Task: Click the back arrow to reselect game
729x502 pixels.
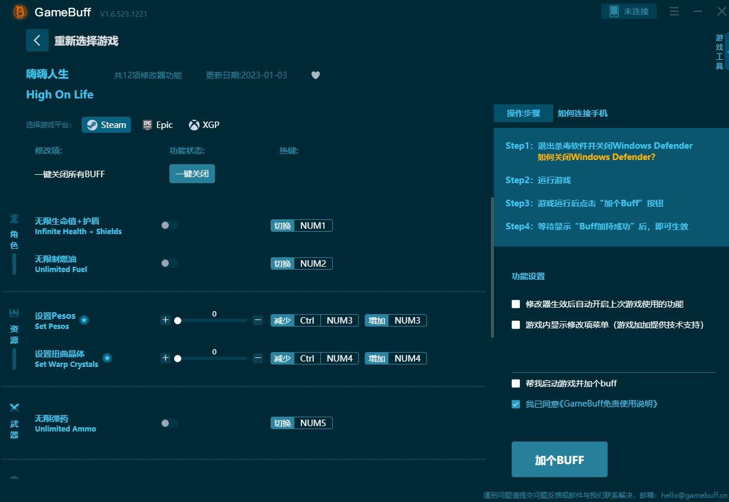Action: (x=37, y=40)
